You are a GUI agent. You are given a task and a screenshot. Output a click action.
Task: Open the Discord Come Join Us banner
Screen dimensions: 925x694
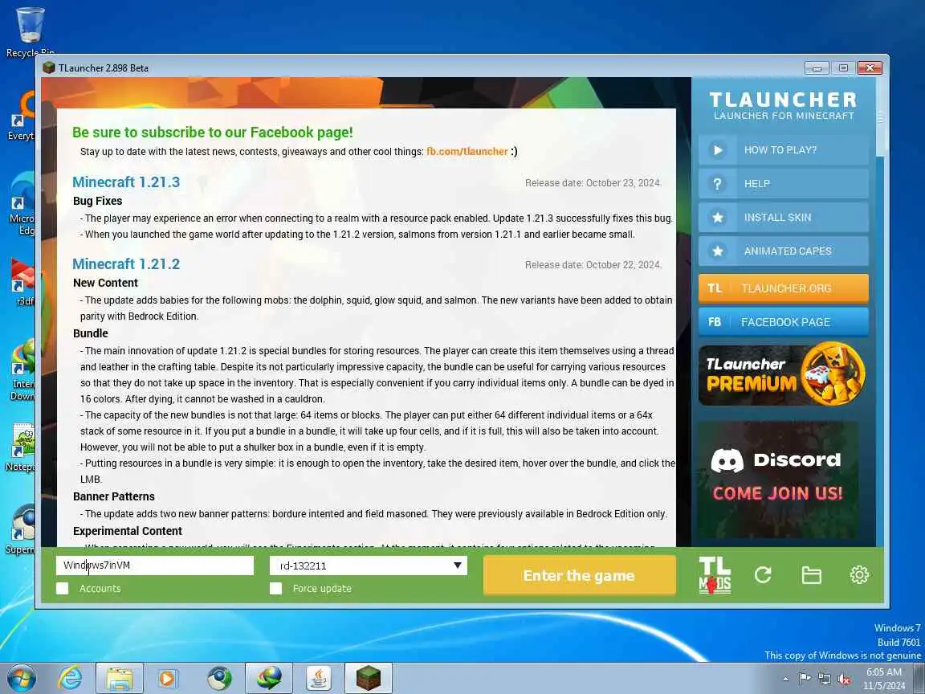coord(777,480)
